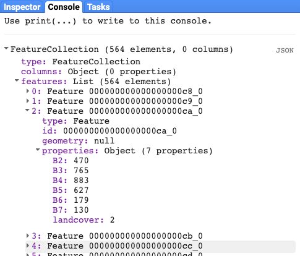The height and width of the screenshot is (256, 300).
Task: Click 'properties: Object (7 properties)' label
Action: click(127, 151)
